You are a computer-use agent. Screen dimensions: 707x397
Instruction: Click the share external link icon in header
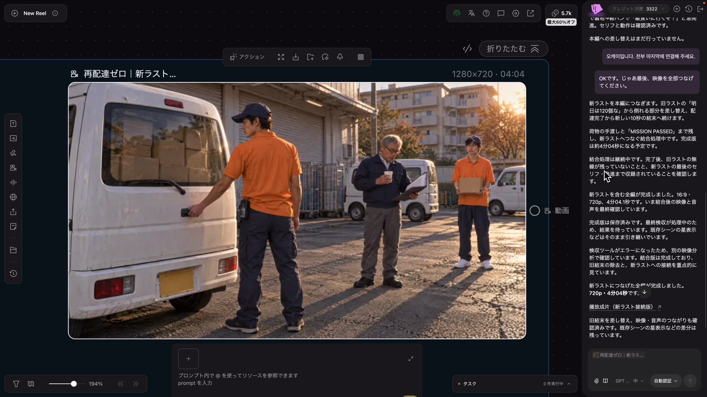point(530,13)
